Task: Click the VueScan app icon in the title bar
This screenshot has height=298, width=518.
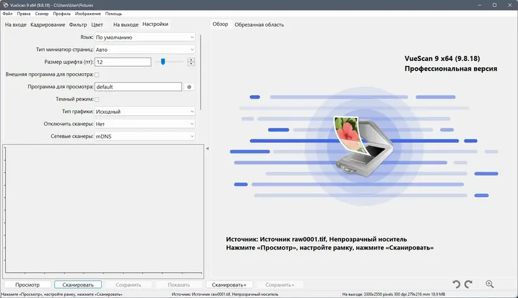Action: [5, 5]
